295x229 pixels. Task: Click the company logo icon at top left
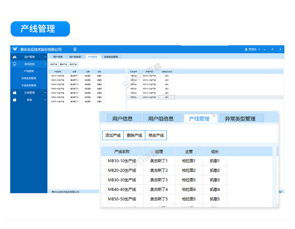pyautogui.click(x=15, y=49)
